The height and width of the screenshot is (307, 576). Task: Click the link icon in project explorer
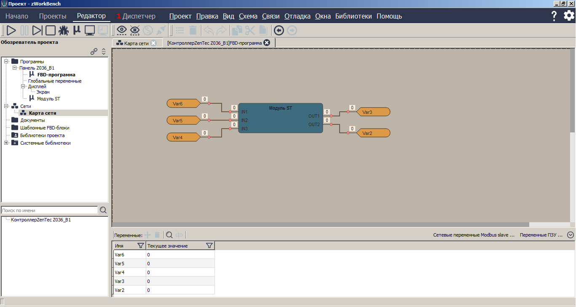94,51
